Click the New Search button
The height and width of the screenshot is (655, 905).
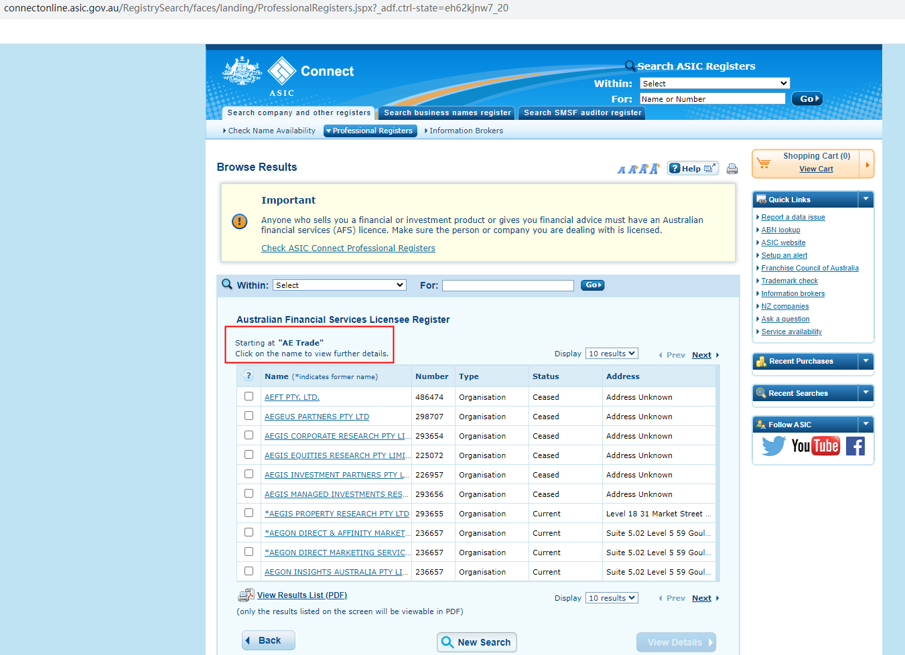(x=477, y=642)
